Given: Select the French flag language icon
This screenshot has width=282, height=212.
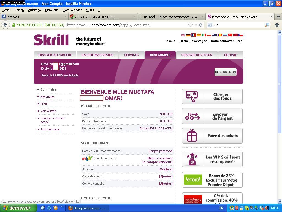Looking at the screenshot, I should tap(194, 35).
